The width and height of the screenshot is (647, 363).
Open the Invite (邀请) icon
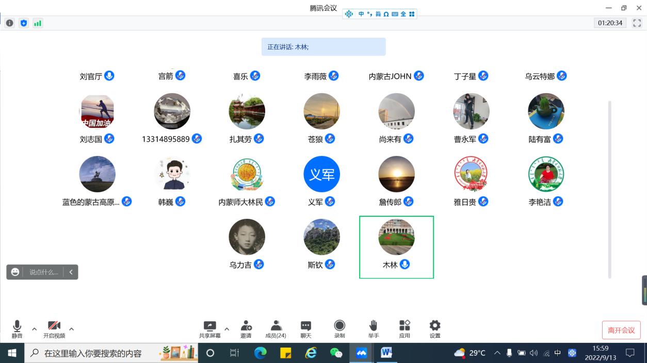coord(246,329)
